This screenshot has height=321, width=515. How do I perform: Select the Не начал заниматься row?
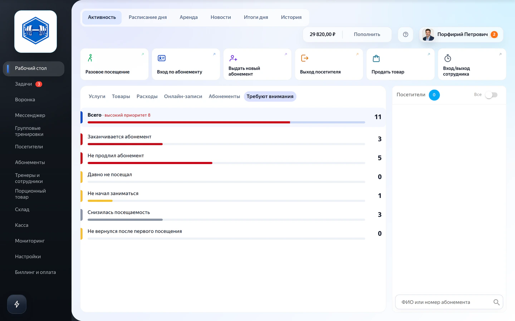click(233, 196)
